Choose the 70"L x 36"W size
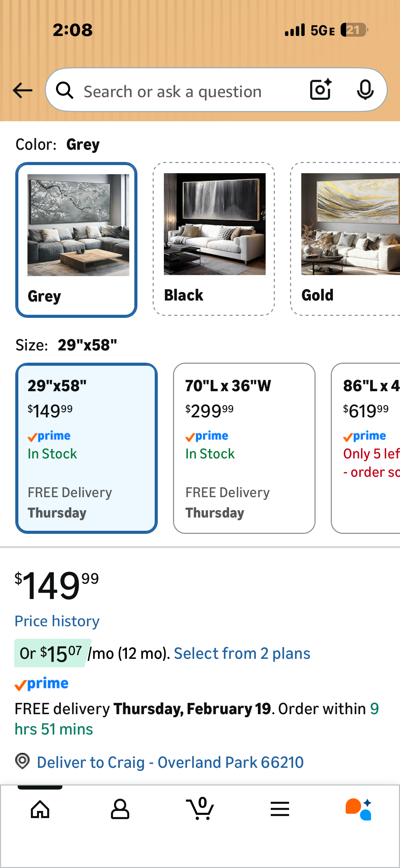This screenshot has height=868, width=400. click(x=244, y=448)
